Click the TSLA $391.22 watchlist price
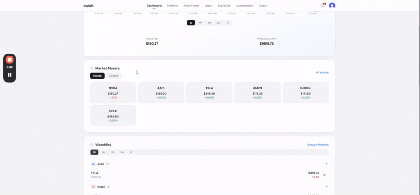Image resolution: width=420 pixels, height=195 pixels. pyautogui.click(x=314, y=173)
